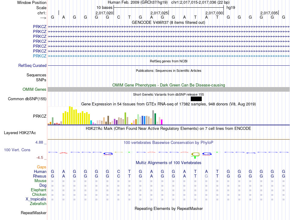The height and width of the screenshot is (220, 290).
Task: Click the RefSeq Curated track label
Action: (32, 66)
